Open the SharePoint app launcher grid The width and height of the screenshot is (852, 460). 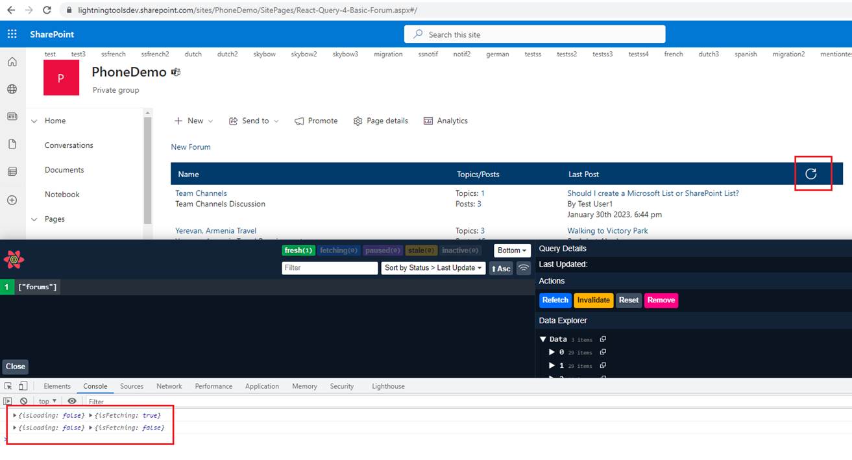(x=12, y=34)
